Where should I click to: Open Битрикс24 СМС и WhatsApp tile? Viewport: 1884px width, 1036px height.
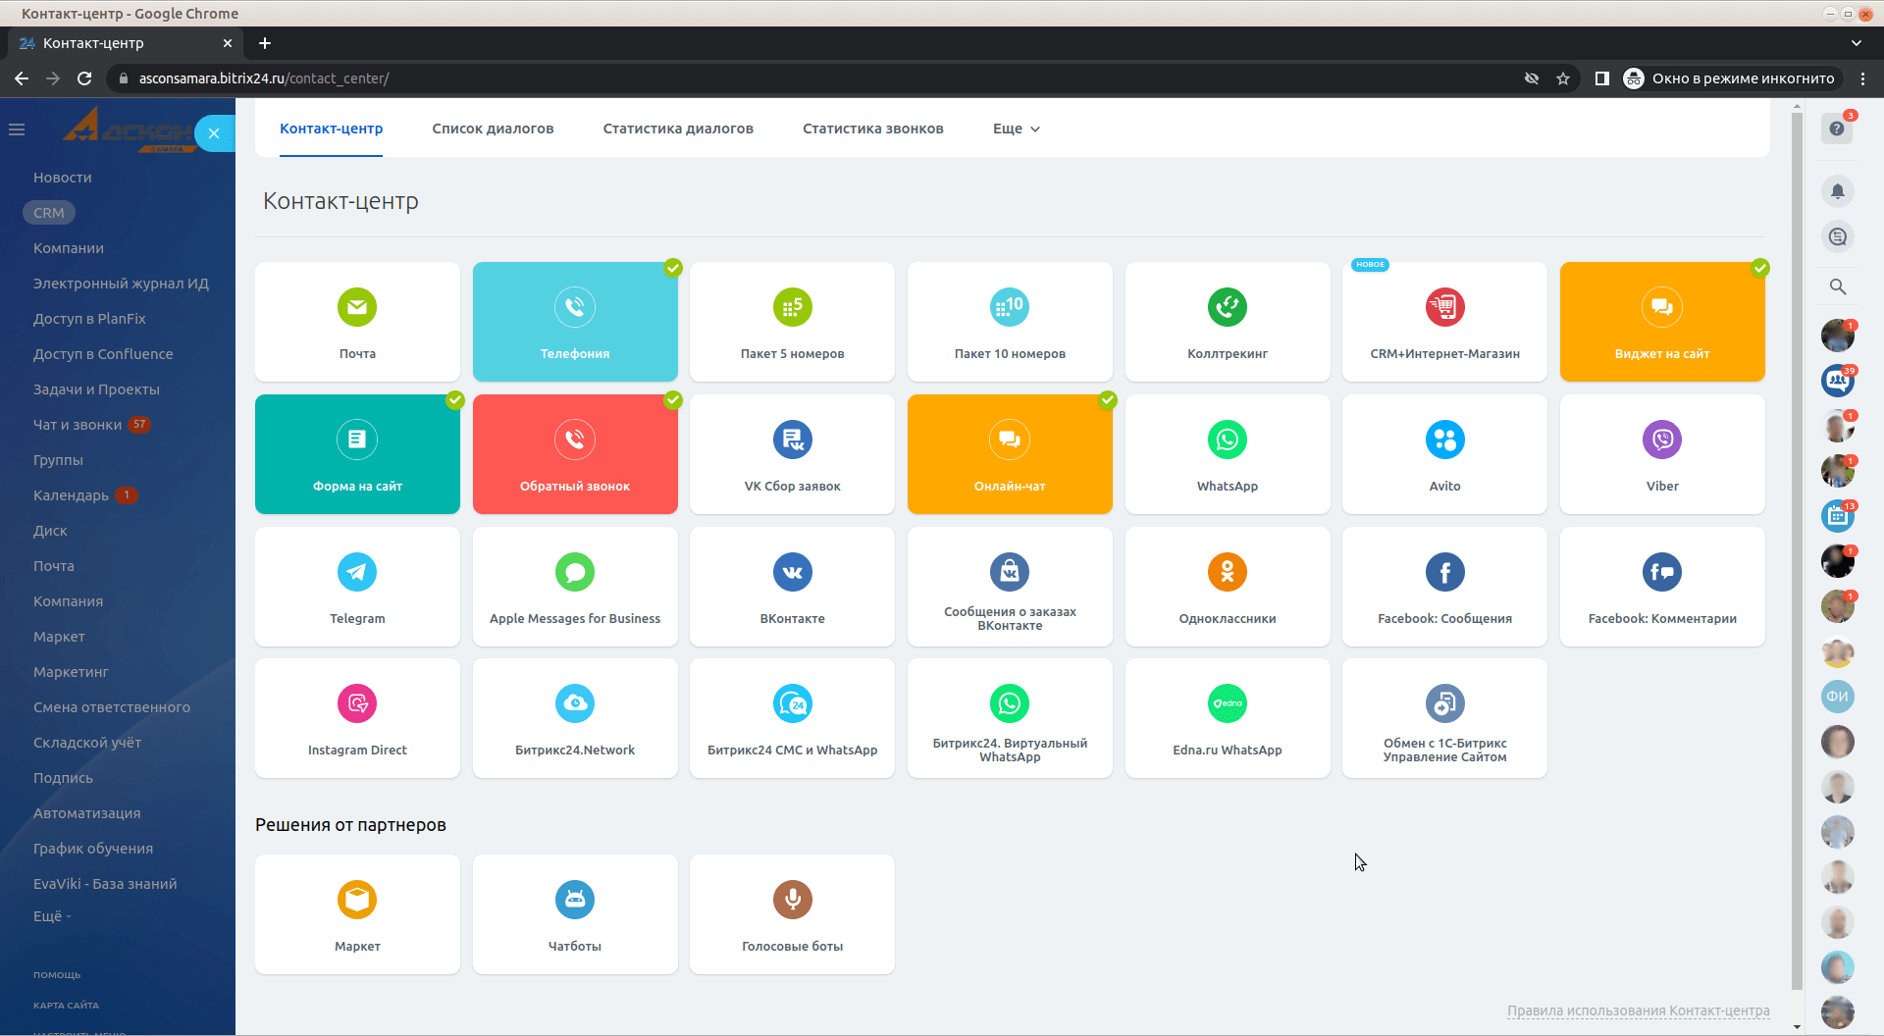(792, 718)
